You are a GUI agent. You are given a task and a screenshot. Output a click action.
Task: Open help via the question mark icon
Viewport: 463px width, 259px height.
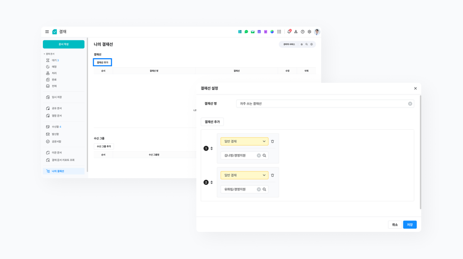coord(302,32)
